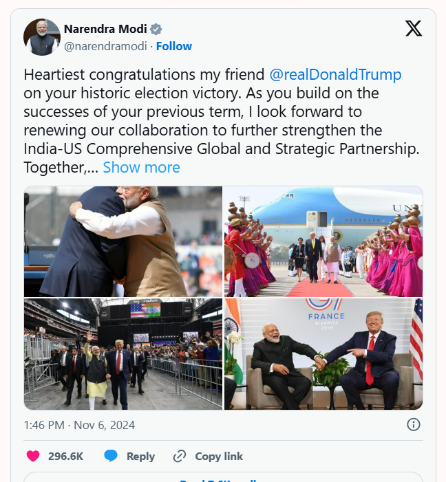
Task: Click the 1:46 PM Nov 6, 2024 timestamp
Action: (x=79, y=425)
